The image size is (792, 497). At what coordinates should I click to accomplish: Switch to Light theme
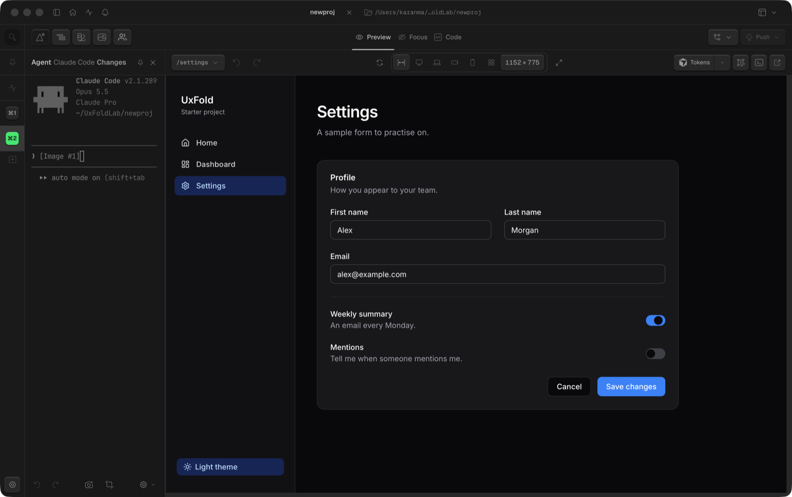230,467
